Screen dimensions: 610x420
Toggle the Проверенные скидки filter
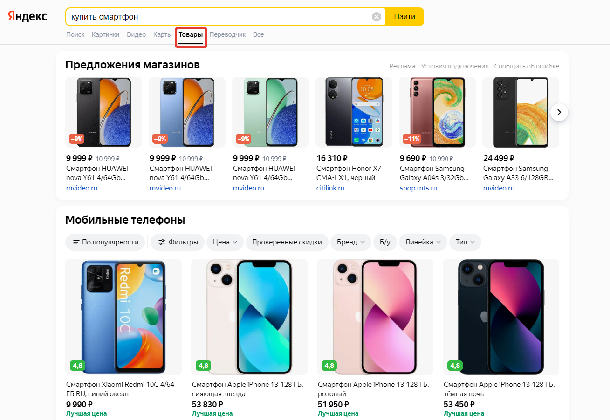click(287, 242)
